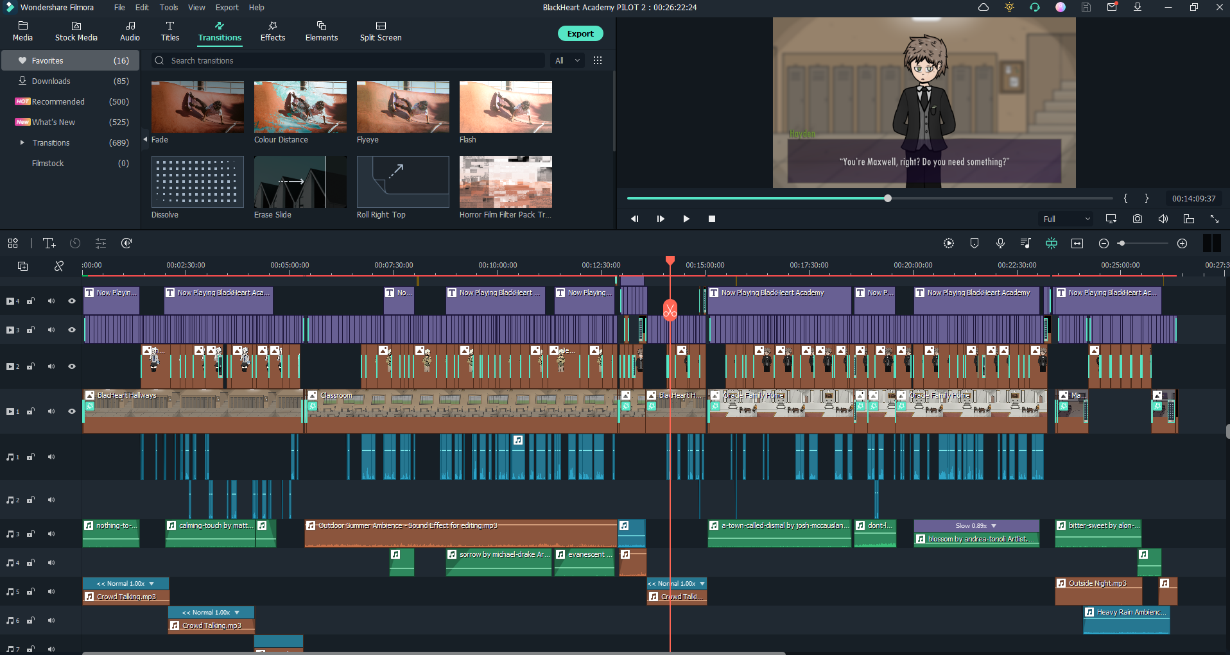Image resolution: width=1230 pixels, height=655 pixels.
Task: Play the preview video
Action: pos(686,219)
